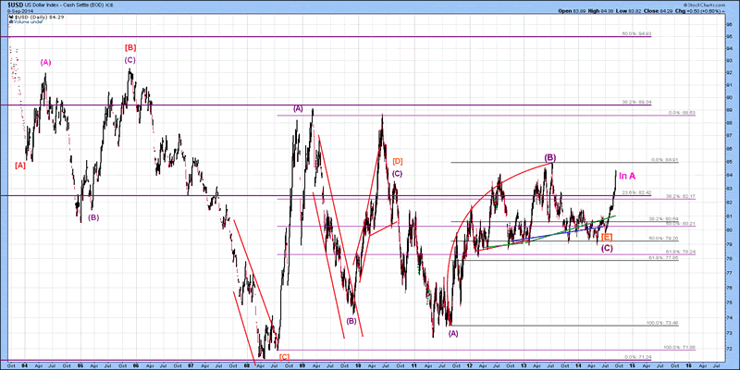Select the orange [D] wave label
The image size is (740, 370).
(x=396, y=161)
